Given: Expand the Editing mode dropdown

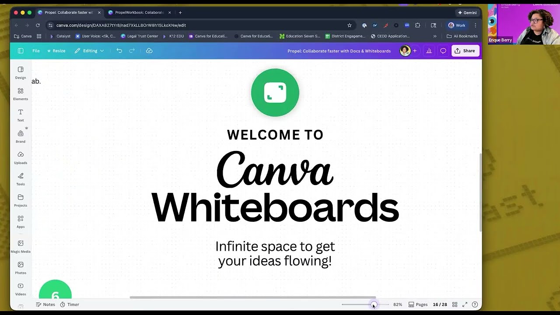Looking at the screenshot, I should pyautogui.click(x=89, y=51).
